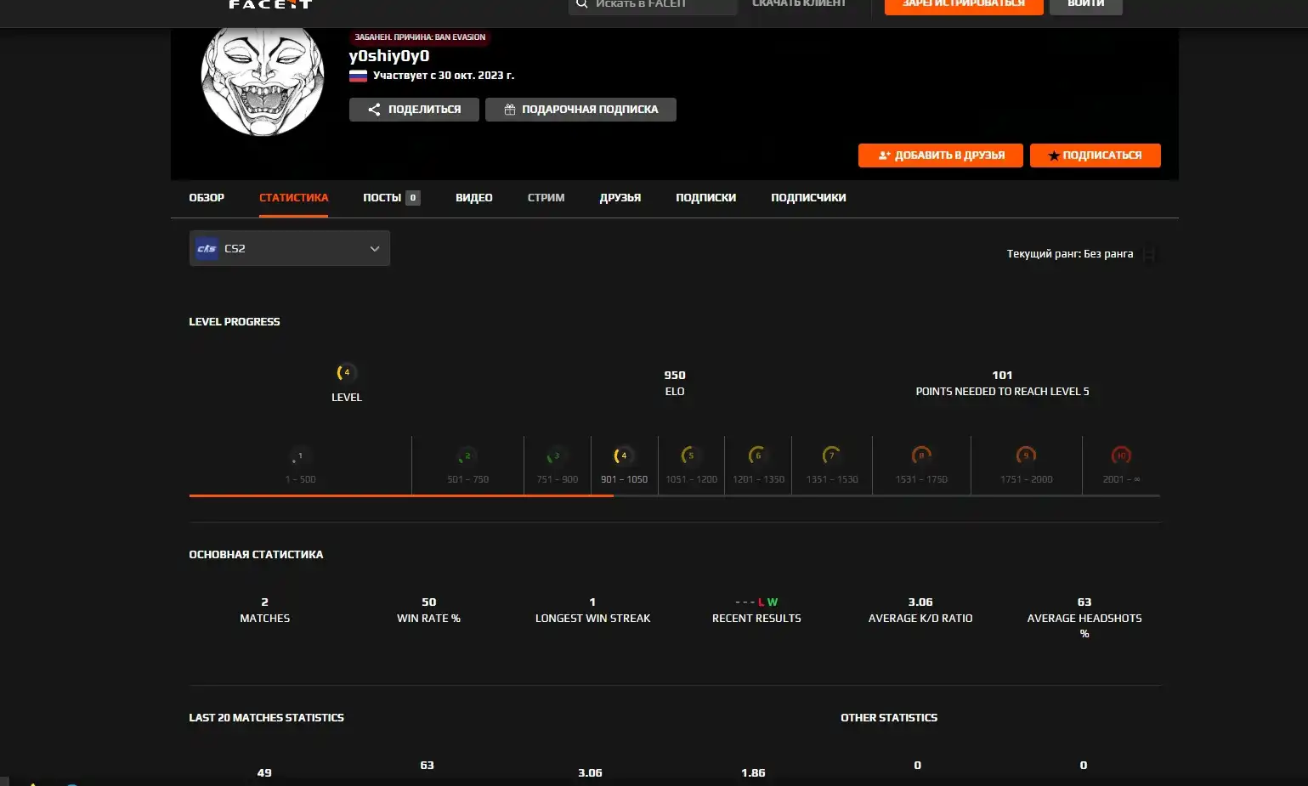Open the Статистика tab
The width and height of the screenshot is (1308, 786).
(293, 198)
